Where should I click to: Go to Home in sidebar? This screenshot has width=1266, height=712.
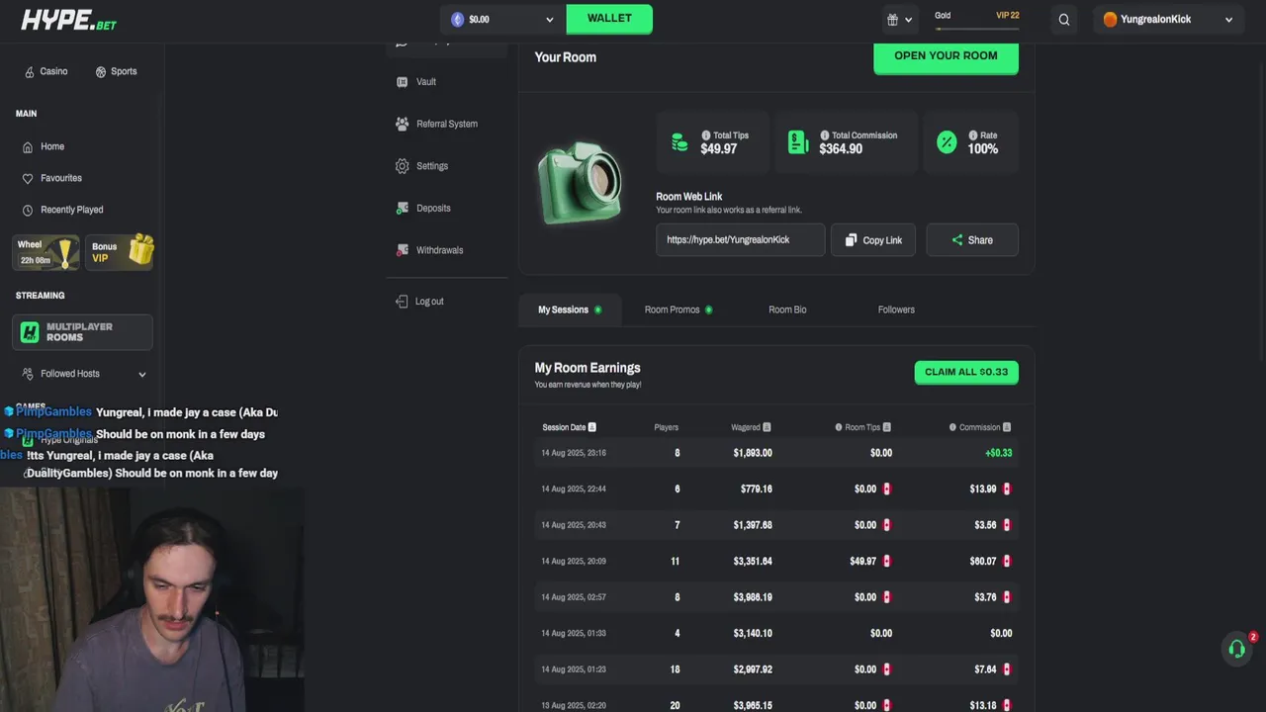tap(44, 146)
